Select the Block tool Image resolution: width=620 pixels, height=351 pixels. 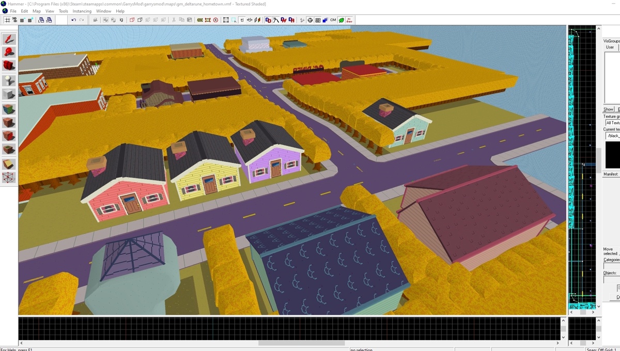coord(9,94)
